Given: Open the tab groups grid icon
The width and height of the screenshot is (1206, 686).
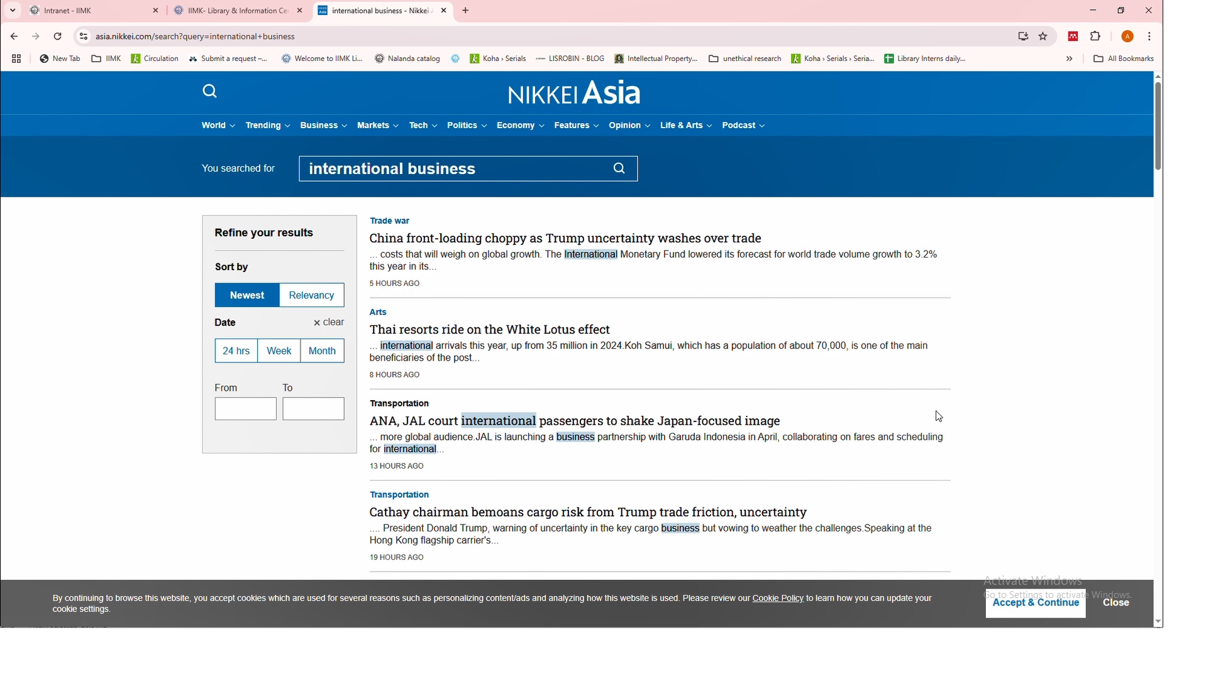Looking at the screenshot, I should [16, 59].
